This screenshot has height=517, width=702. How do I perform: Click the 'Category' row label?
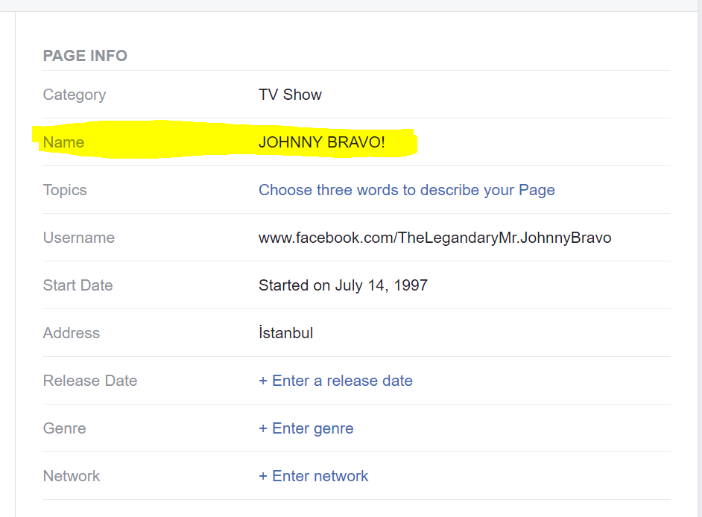(75, 95)
